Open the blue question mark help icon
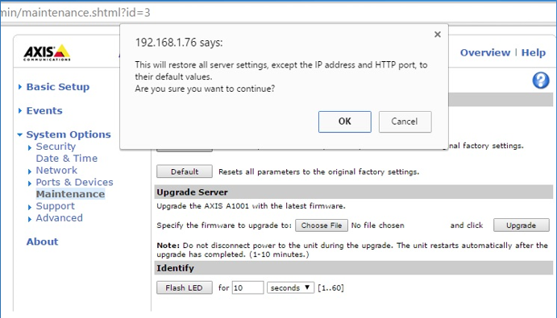 (541, 81)
